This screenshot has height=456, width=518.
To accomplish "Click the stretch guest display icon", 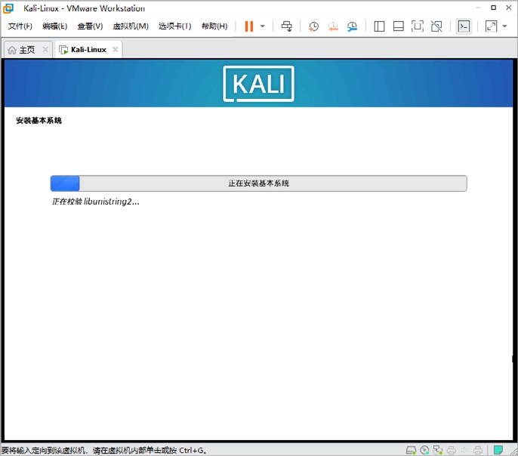I will [491, 26].
